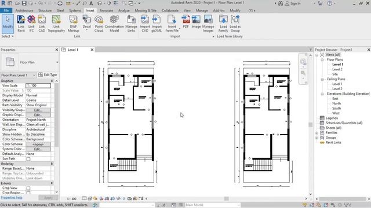Viewport: 371px width, 208px height.
Task: Open Manage Images
Action: pyautogui.click(x=208, y=24)
